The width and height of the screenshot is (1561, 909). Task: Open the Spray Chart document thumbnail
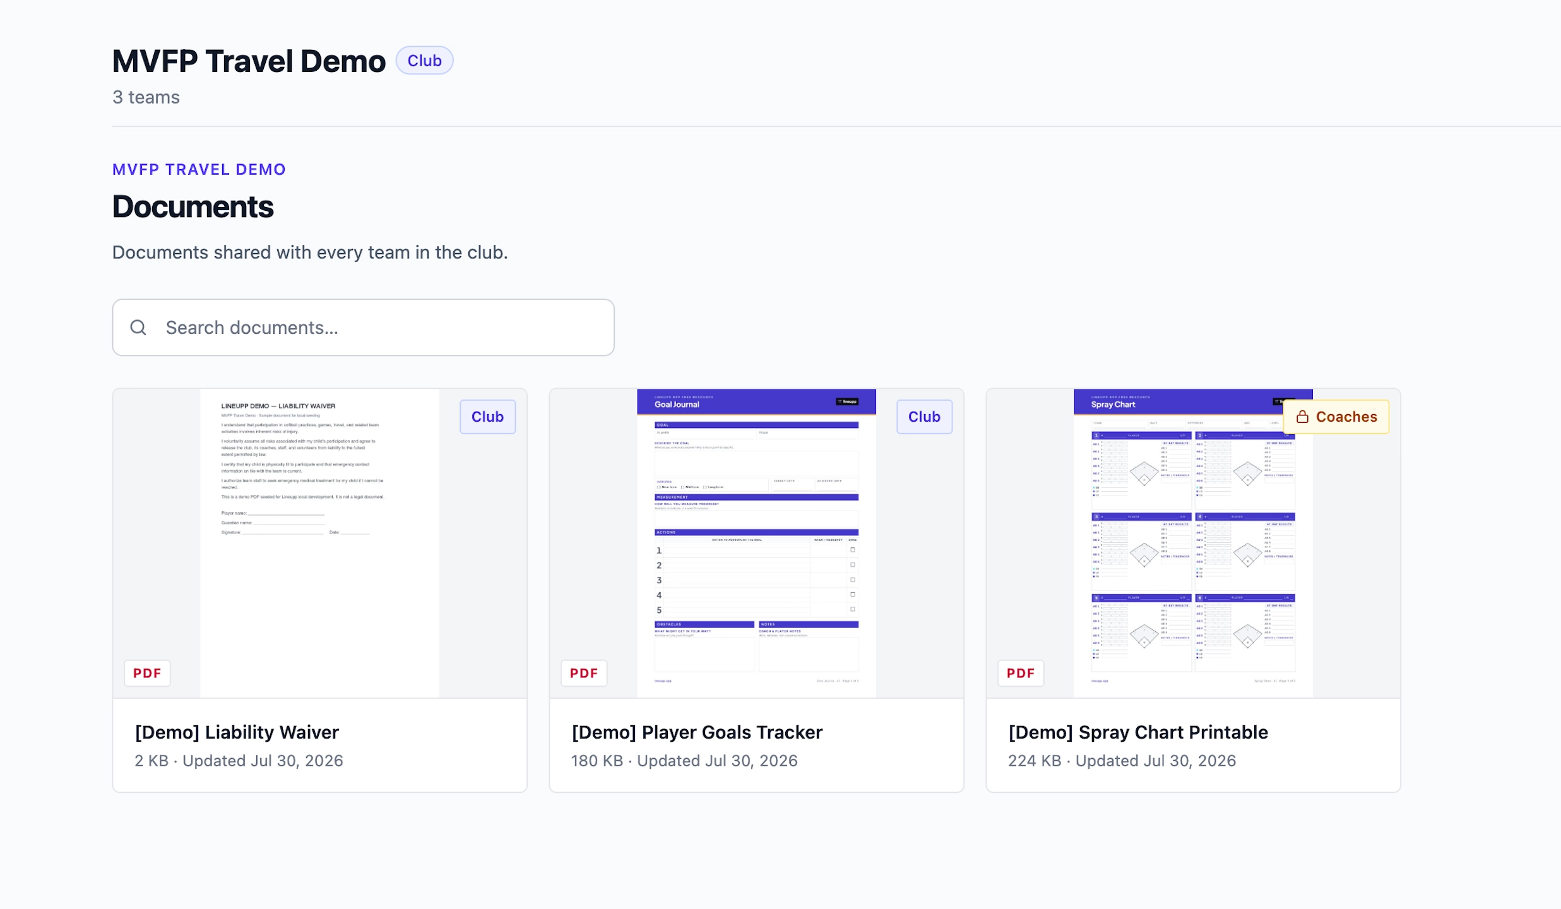coord(1193,544)
